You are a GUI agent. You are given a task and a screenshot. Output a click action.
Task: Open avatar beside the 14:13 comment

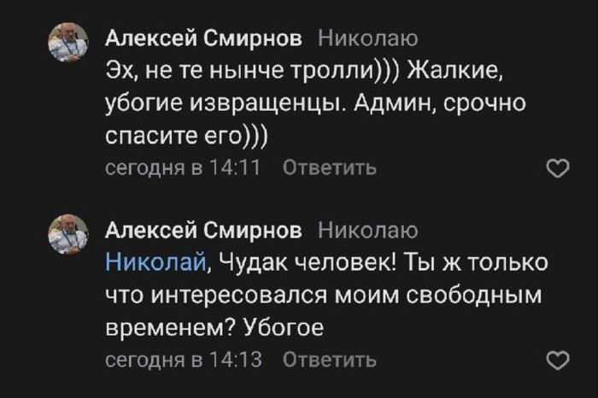pos(67,235)
